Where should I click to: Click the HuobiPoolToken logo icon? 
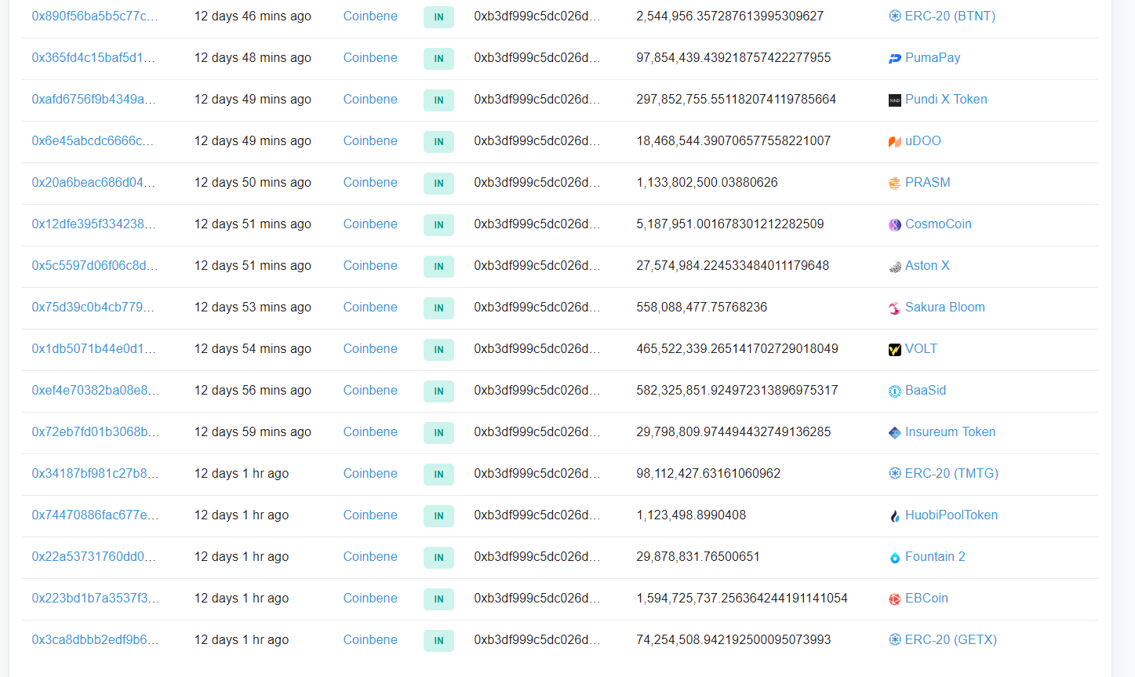point(895,515)
